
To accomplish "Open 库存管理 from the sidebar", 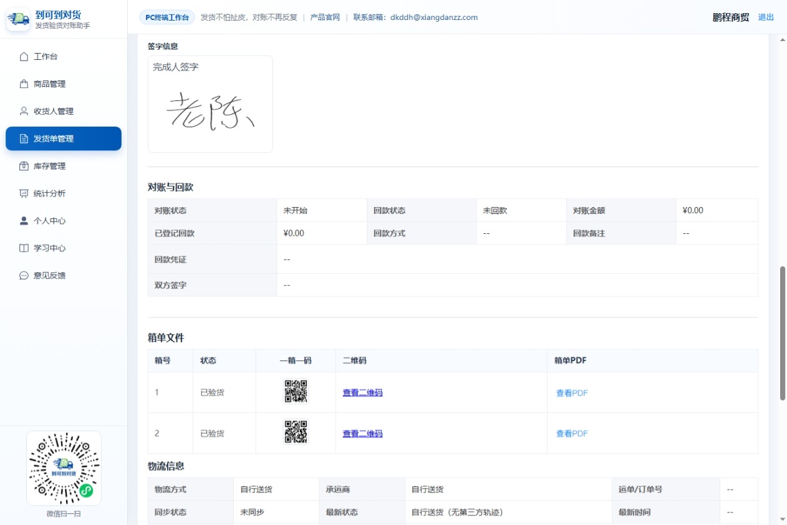I will pyautogui.click(x=64, y=166).
